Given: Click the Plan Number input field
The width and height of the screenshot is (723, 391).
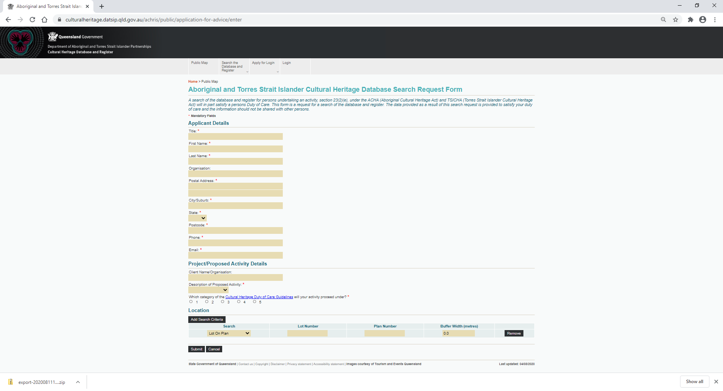Looking at the screenshot, I should coord(384,333).
